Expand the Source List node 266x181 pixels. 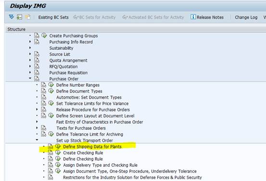coord(30,54)
